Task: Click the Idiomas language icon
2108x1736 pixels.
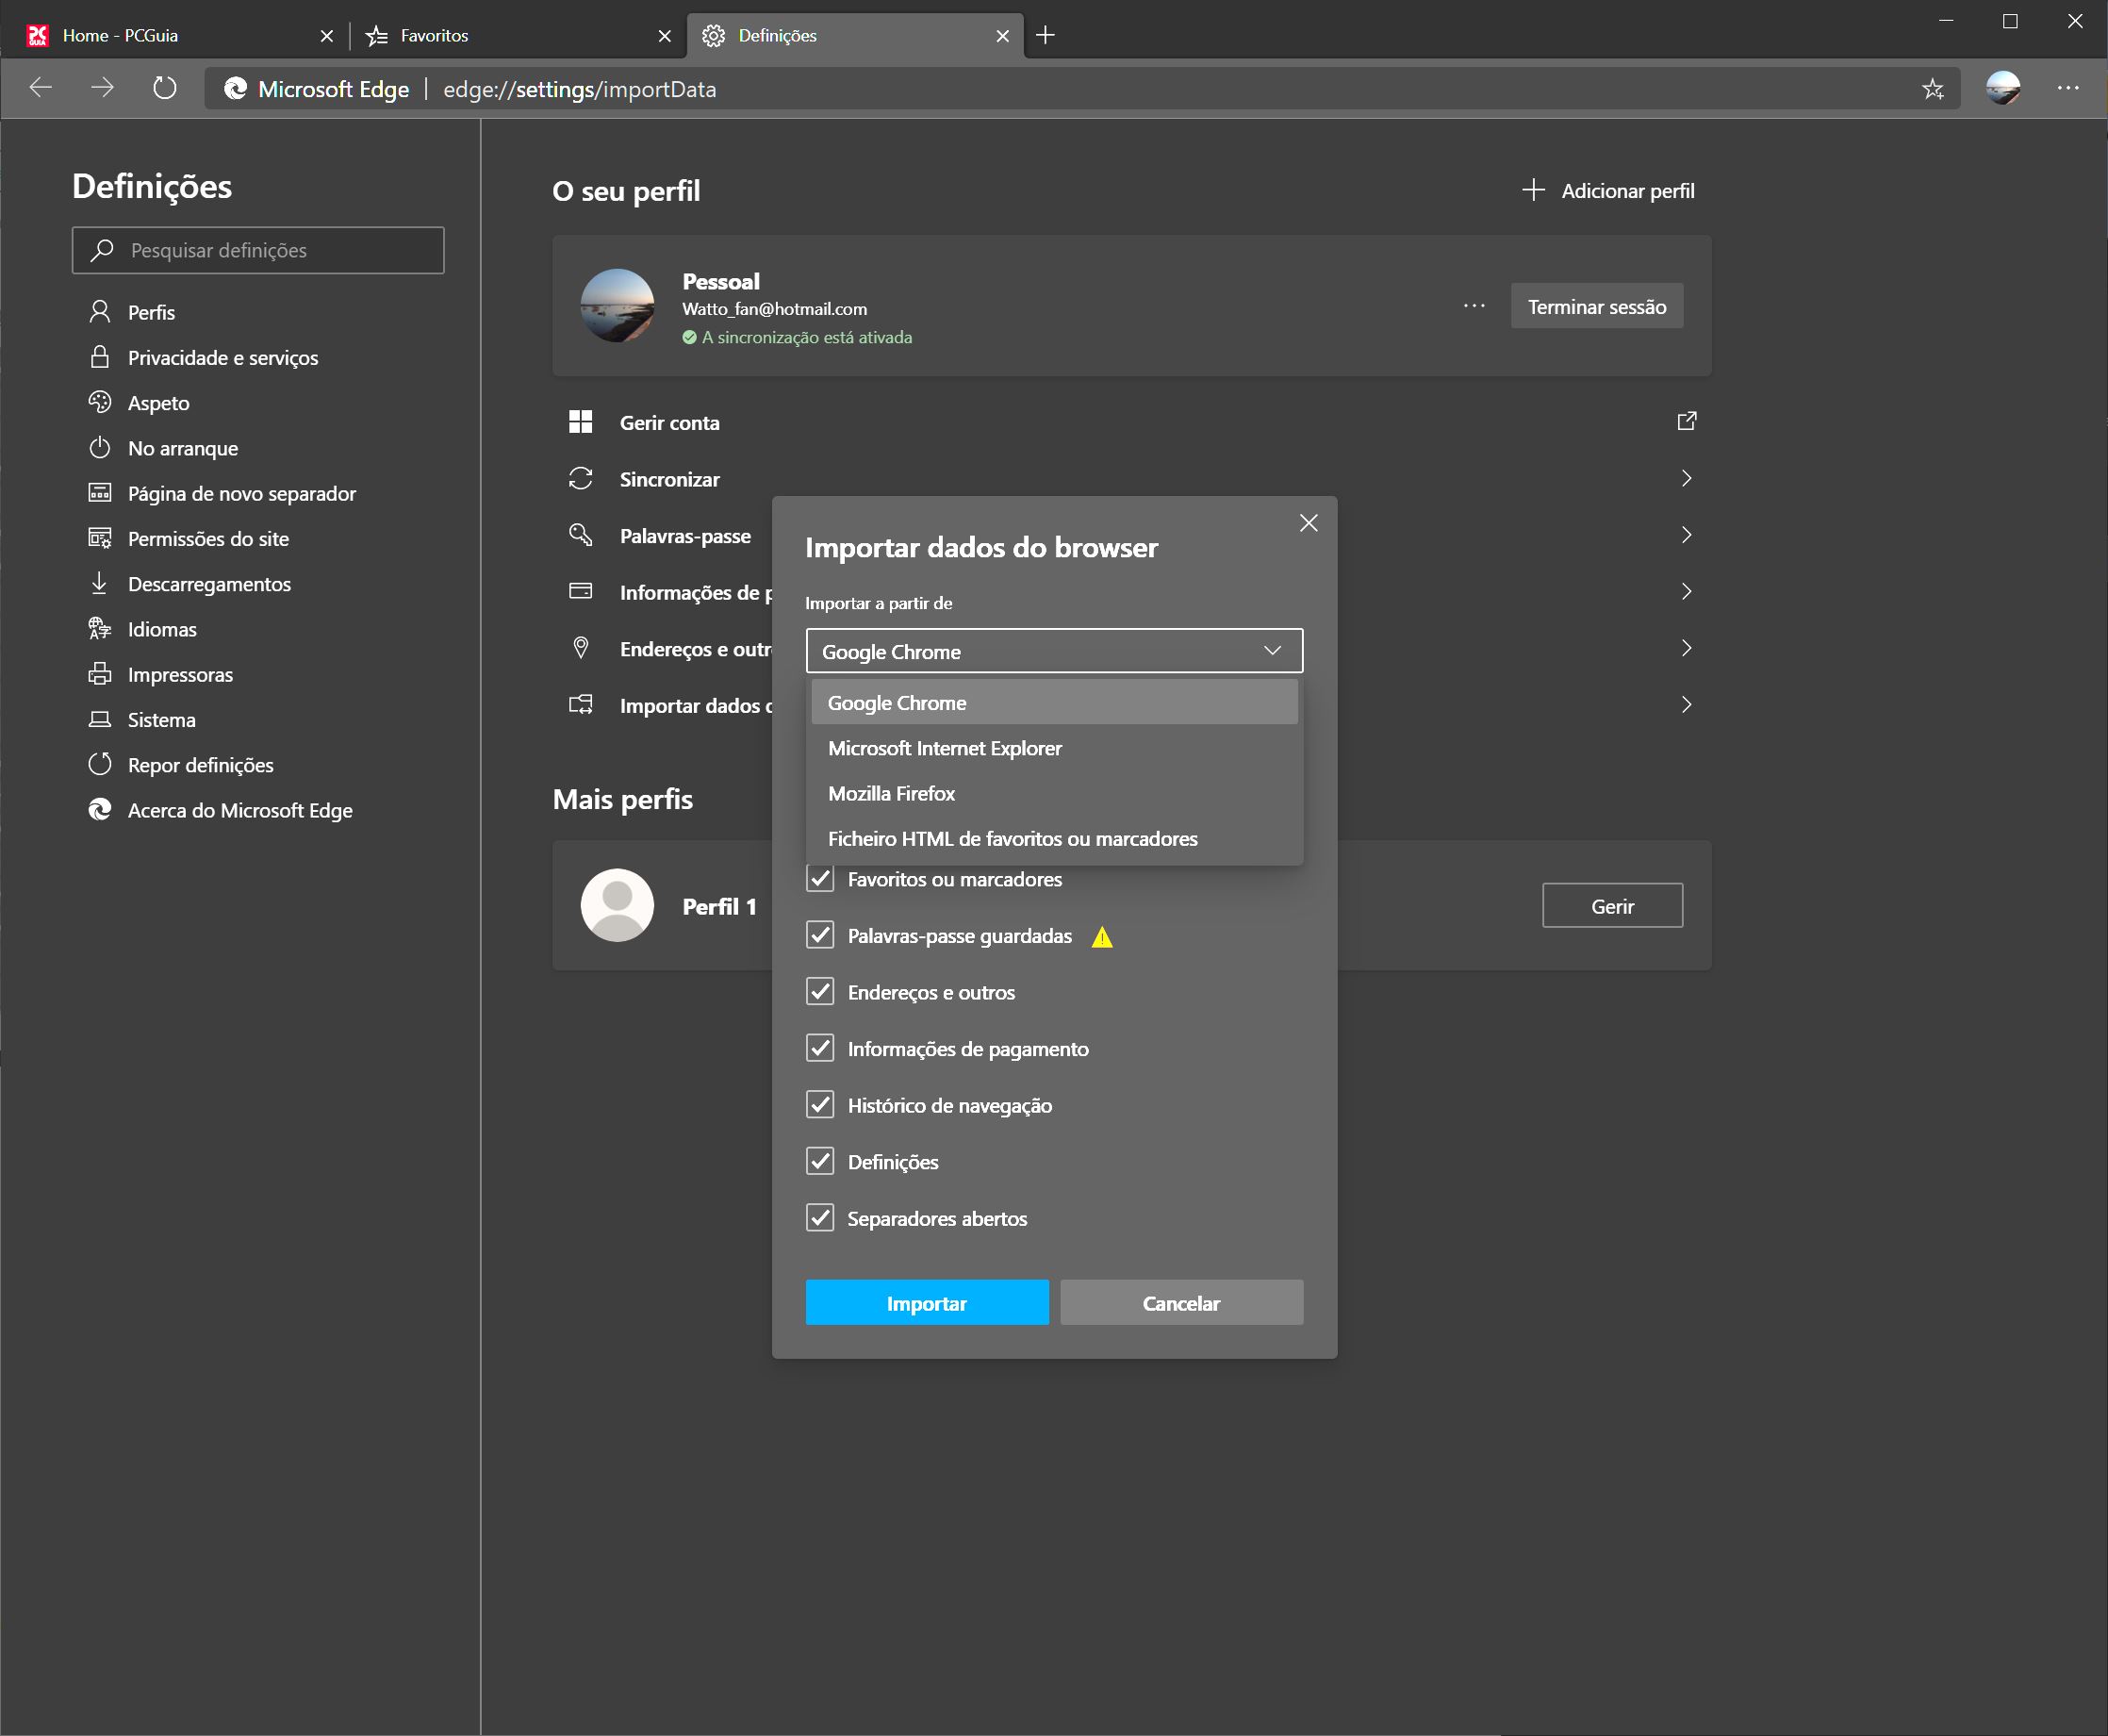Action: [x=100, y=628]
